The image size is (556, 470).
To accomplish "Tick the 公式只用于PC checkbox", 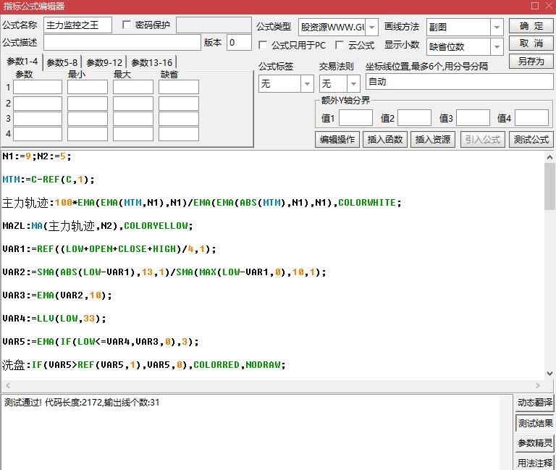I will point(263,45).
